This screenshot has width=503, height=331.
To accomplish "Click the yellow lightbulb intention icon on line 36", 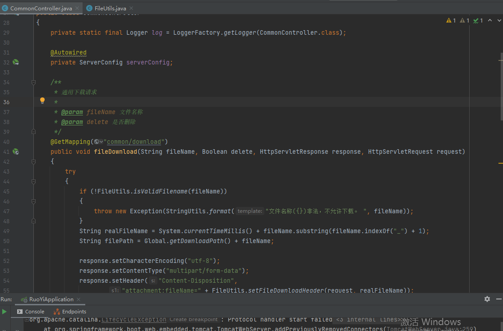I will pyautogui.click(x=42, y=101).
